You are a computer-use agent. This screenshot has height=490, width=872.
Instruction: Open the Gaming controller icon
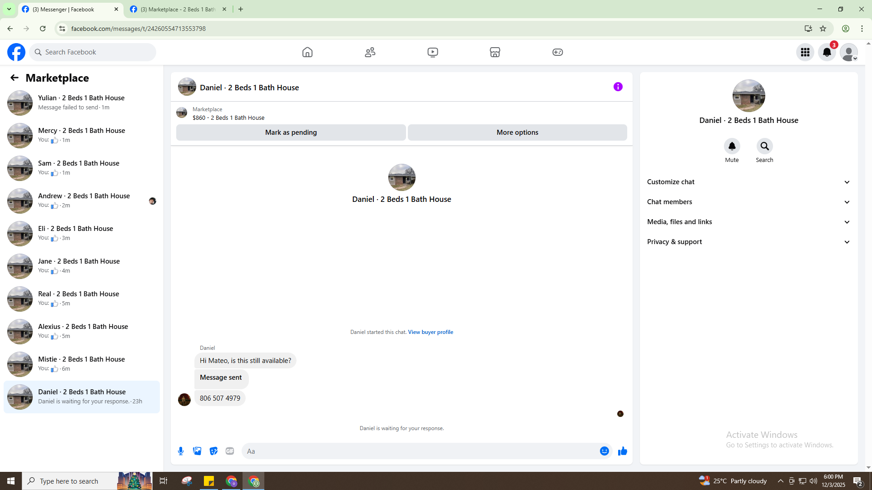point(558,52)
